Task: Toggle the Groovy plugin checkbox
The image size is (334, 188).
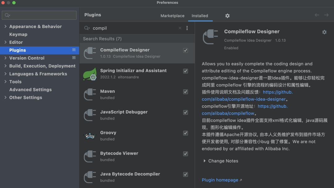Action: pyautogui.click(x=186, y=133)
